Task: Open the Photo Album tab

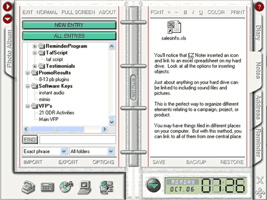Action: tap(9, 49)
